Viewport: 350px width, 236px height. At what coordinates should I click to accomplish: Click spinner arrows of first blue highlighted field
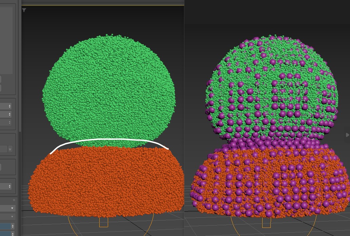[13, 226]
